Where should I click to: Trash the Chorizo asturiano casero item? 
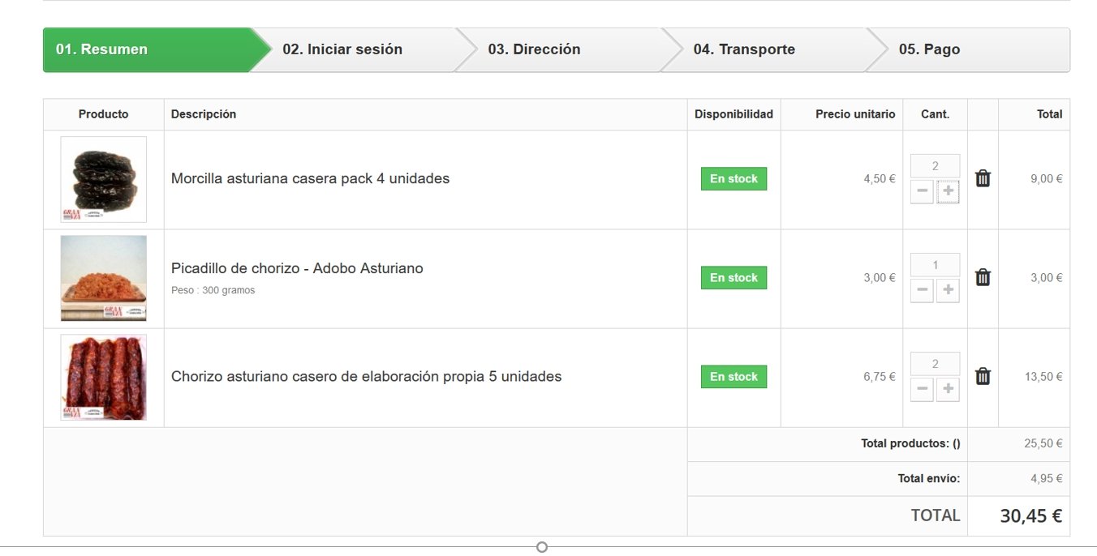(983, 376)
